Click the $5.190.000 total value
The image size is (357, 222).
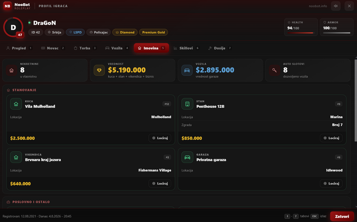(127, 70)
